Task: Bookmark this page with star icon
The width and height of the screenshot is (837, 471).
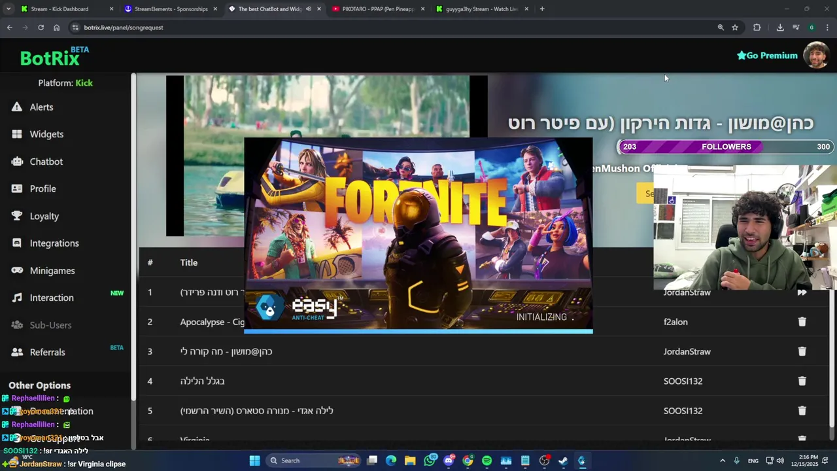Action: tap(735, 27)
